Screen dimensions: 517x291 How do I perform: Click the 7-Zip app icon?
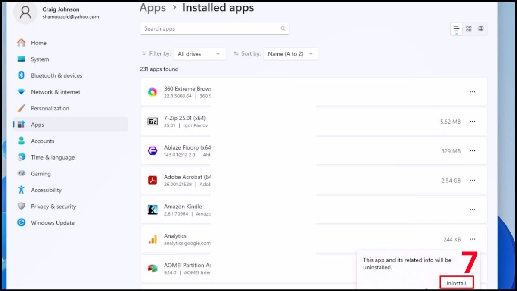pos(153,122)
